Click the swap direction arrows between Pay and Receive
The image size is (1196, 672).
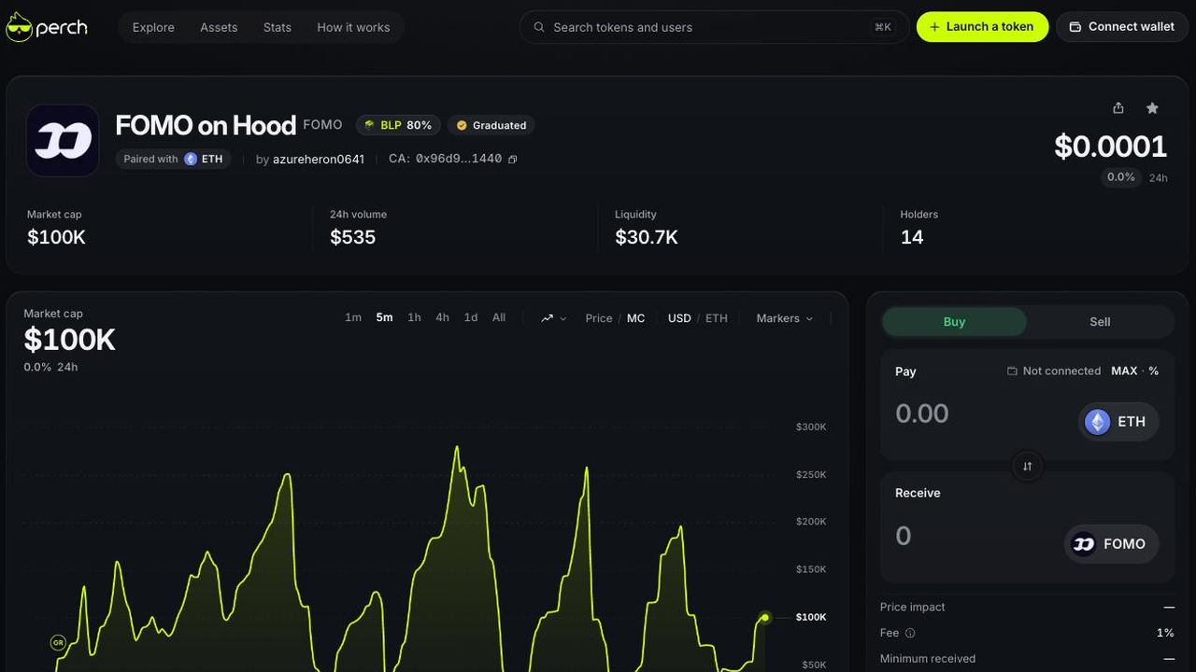1027,466
